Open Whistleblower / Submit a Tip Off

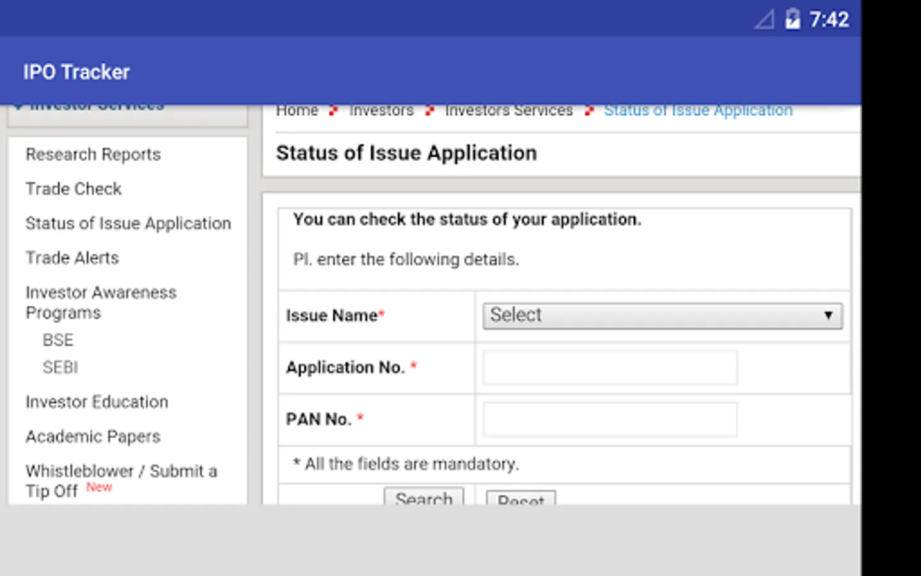coord(121,480)
